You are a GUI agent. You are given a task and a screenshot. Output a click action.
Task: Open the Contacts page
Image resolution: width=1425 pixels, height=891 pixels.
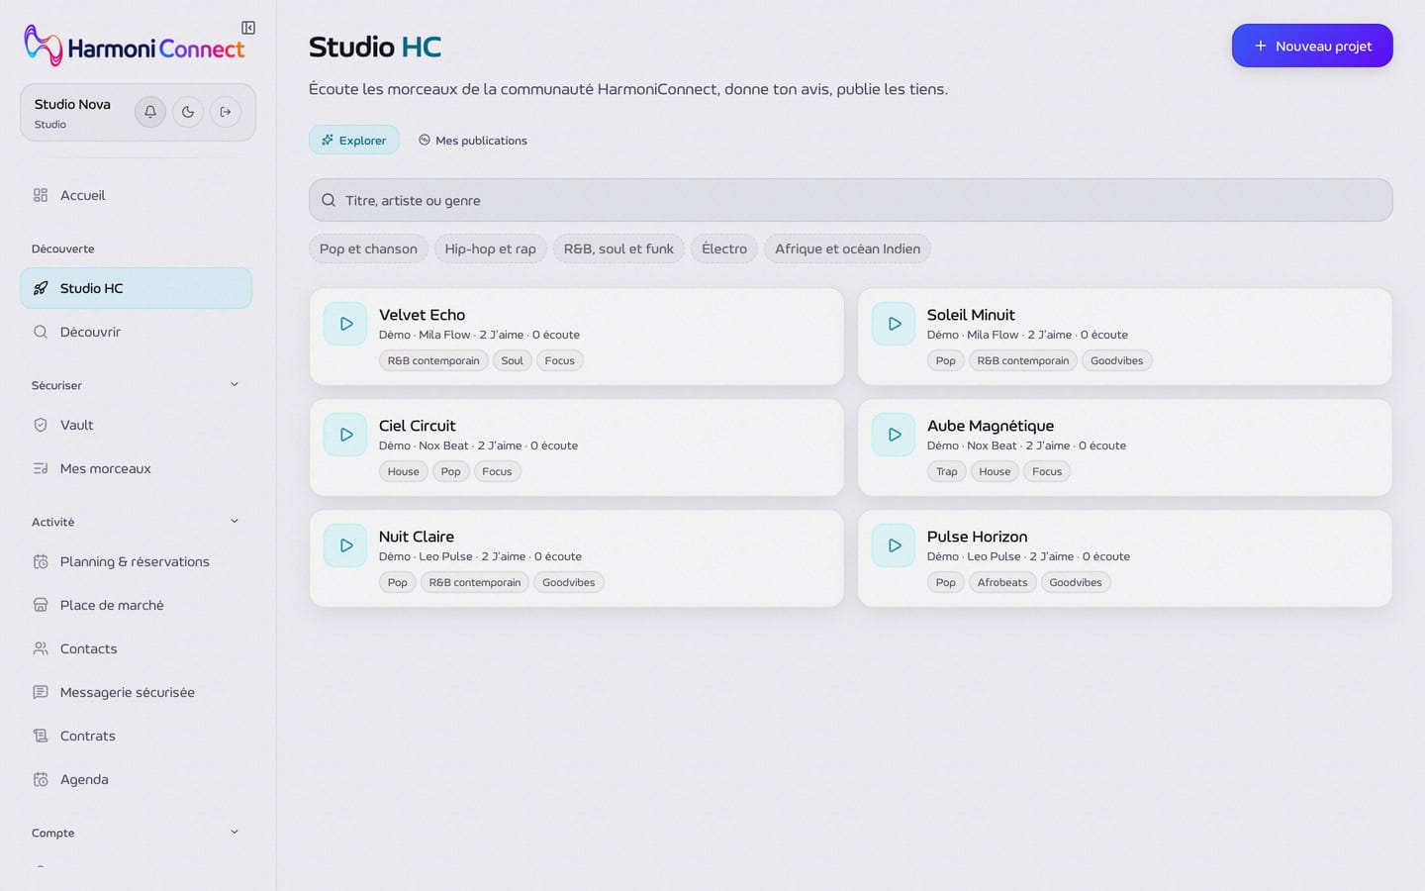coord(136,648)
